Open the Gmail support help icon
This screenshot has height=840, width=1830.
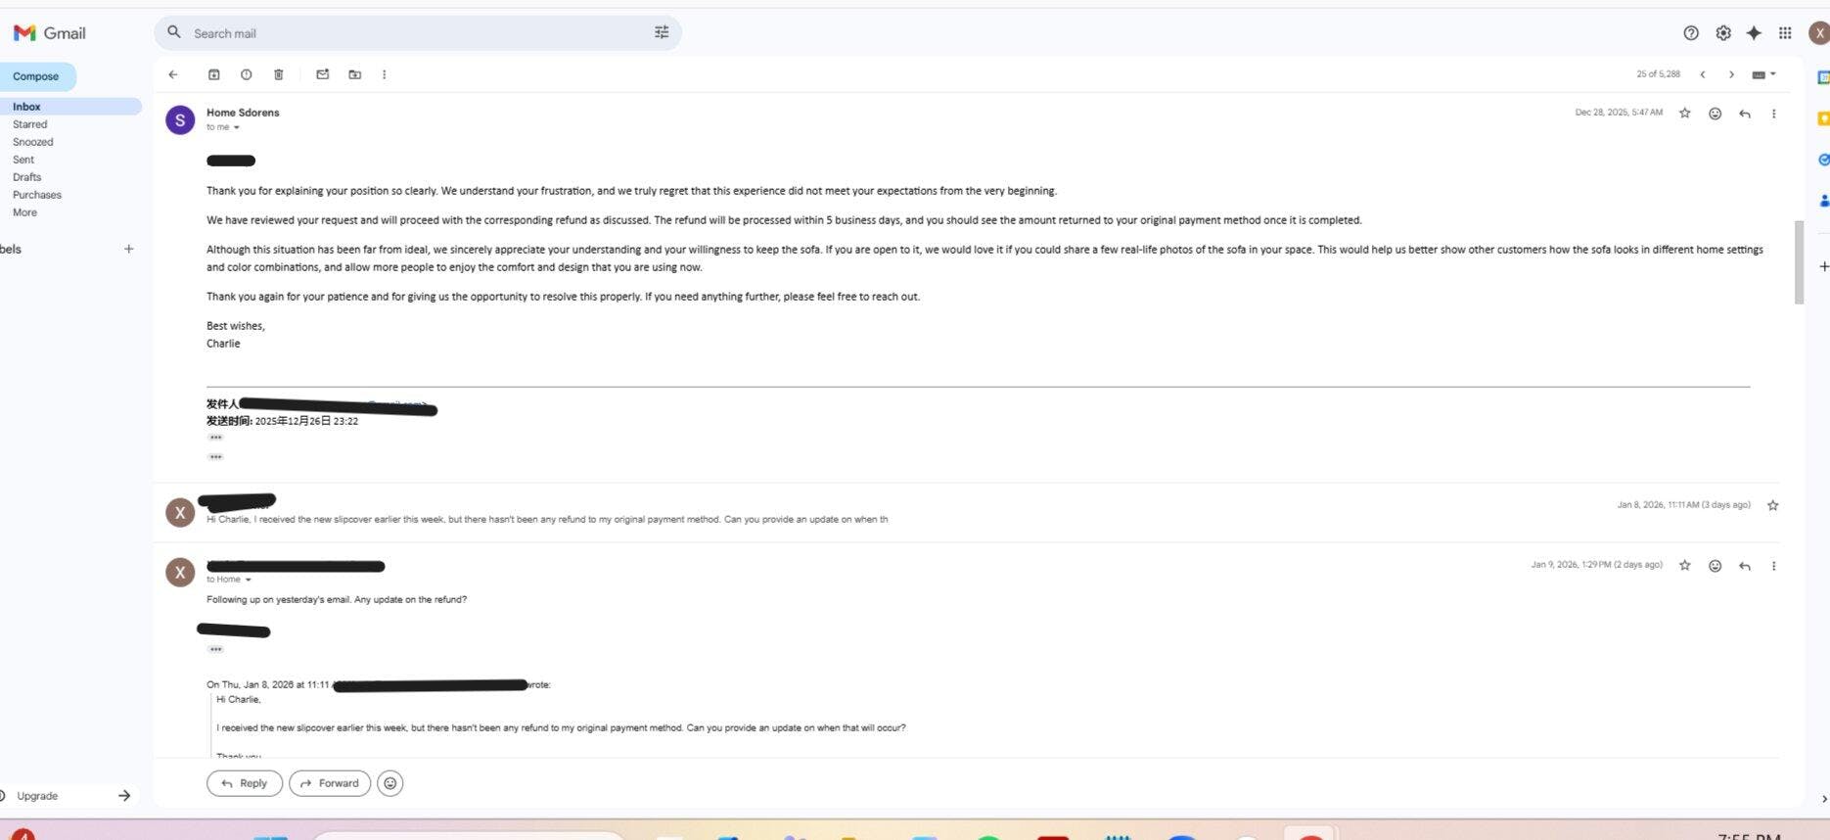[1691, 33]
